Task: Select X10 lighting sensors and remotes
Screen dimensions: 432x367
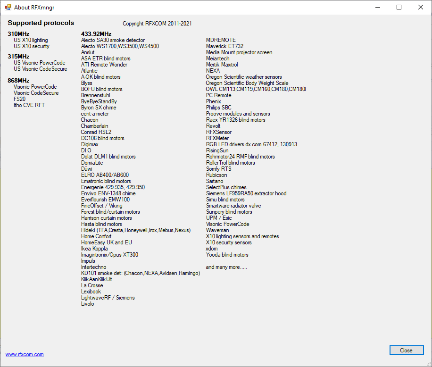Action: click(242, 236)
